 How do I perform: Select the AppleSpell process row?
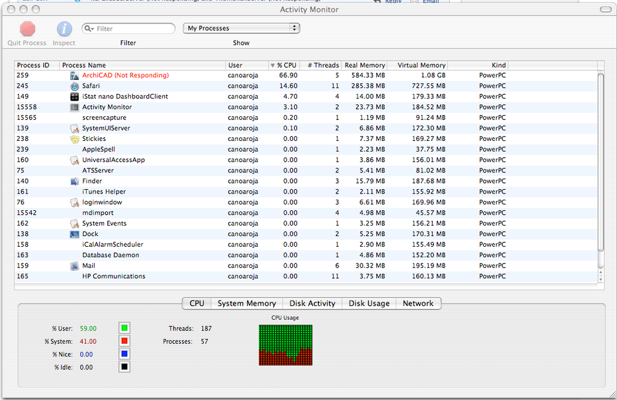pyautogui.click(x=306, y=149)
